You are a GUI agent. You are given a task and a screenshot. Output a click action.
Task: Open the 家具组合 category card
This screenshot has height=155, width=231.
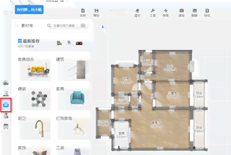point(34,69)
